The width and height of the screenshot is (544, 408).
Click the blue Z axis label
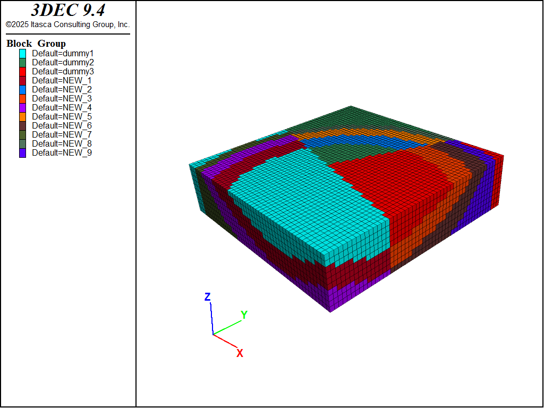point(208,297)
